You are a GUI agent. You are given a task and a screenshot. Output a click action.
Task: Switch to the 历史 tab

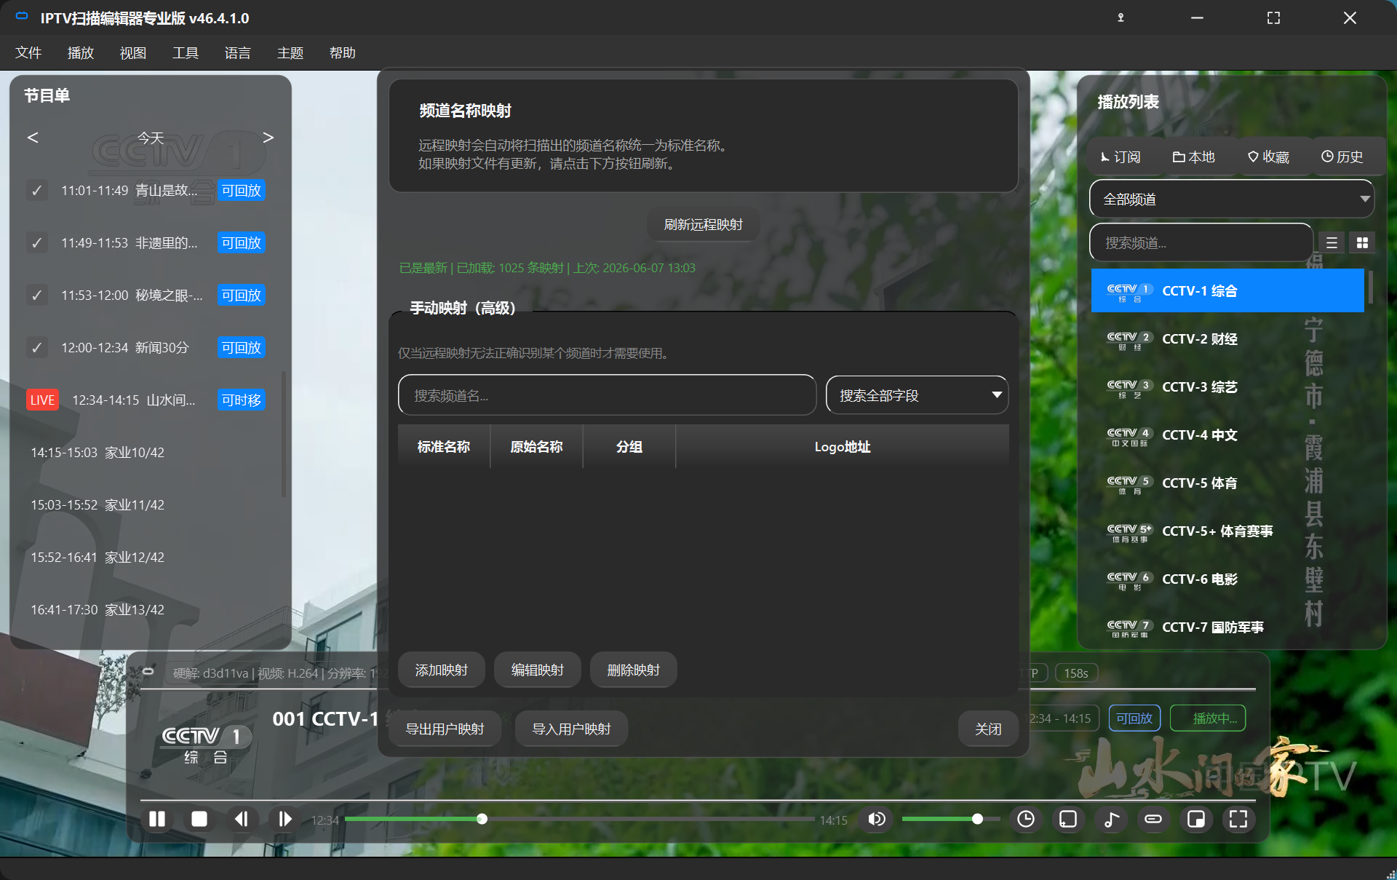click(1342, 156)
